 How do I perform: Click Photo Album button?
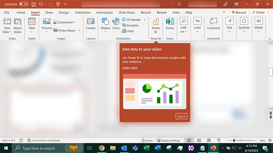[64, 30]
